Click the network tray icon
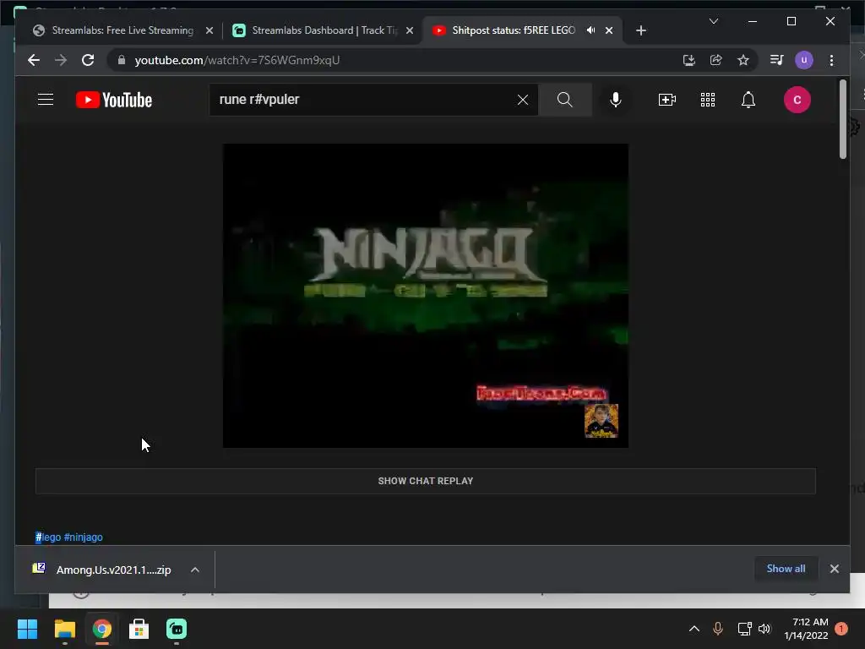The image size is (865, 649). point(744,629)
